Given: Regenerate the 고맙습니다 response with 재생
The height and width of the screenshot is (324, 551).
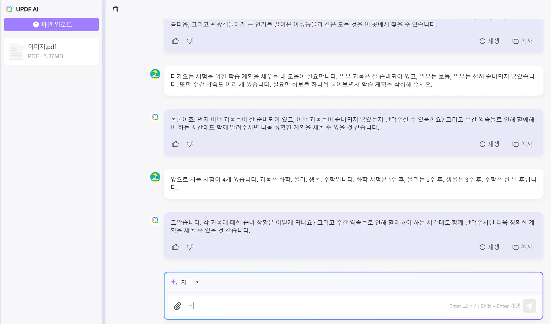Looking at the screenshot, I should coord(489,247).
